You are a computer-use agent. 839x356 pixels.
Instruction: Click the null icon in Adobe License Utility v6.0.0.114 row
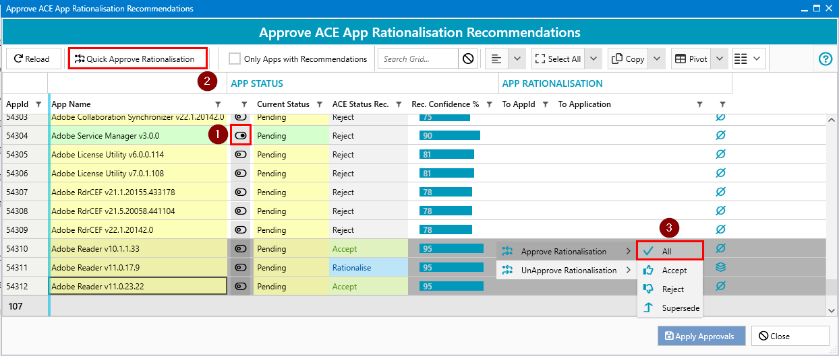[x=720, y=155]
